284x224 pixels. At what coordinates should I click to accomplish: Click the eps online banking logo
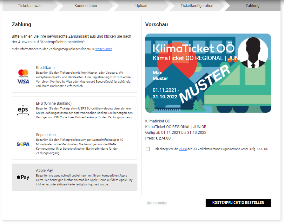[23, 110]
